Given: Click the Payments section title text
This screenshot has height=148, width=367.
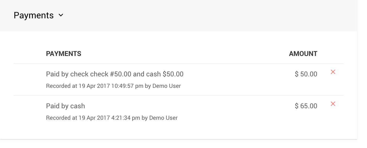Looking at the screenshot, I should pyautogui.click(x=33, y=15).
